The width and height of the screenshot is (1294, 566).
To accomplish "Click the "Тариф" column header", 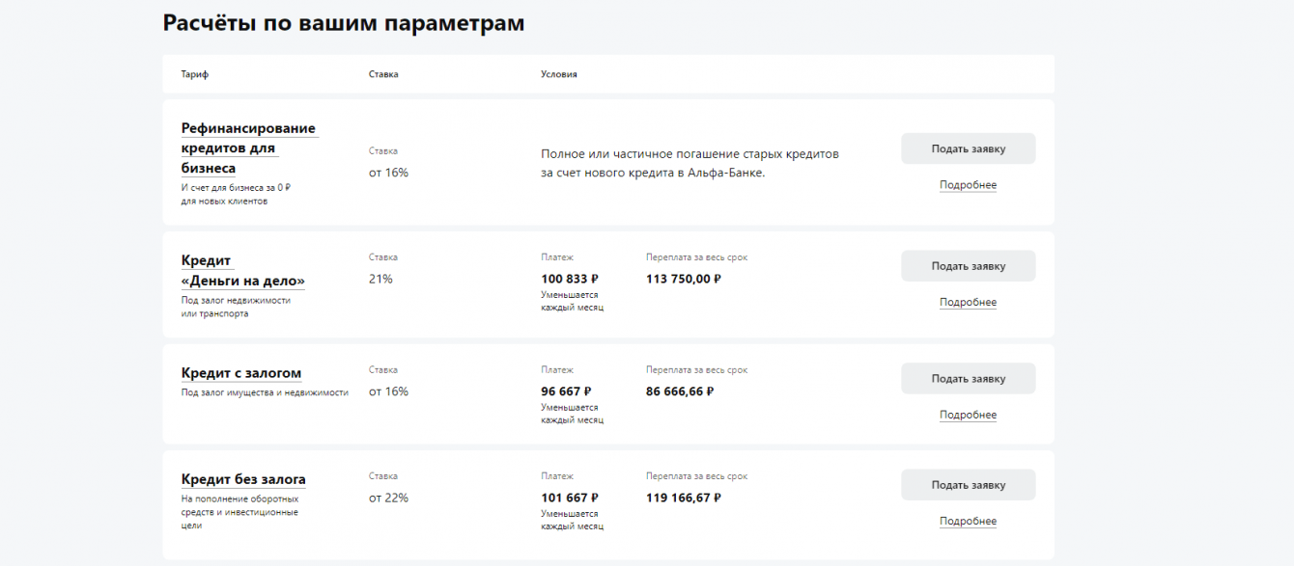I will [x=194, y=74].
